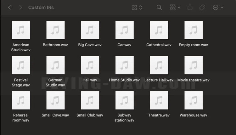This screenshot has width=236, height=135.
Task: Select the American Studio.wav audio icon
Action: click(x=21, y=30)
